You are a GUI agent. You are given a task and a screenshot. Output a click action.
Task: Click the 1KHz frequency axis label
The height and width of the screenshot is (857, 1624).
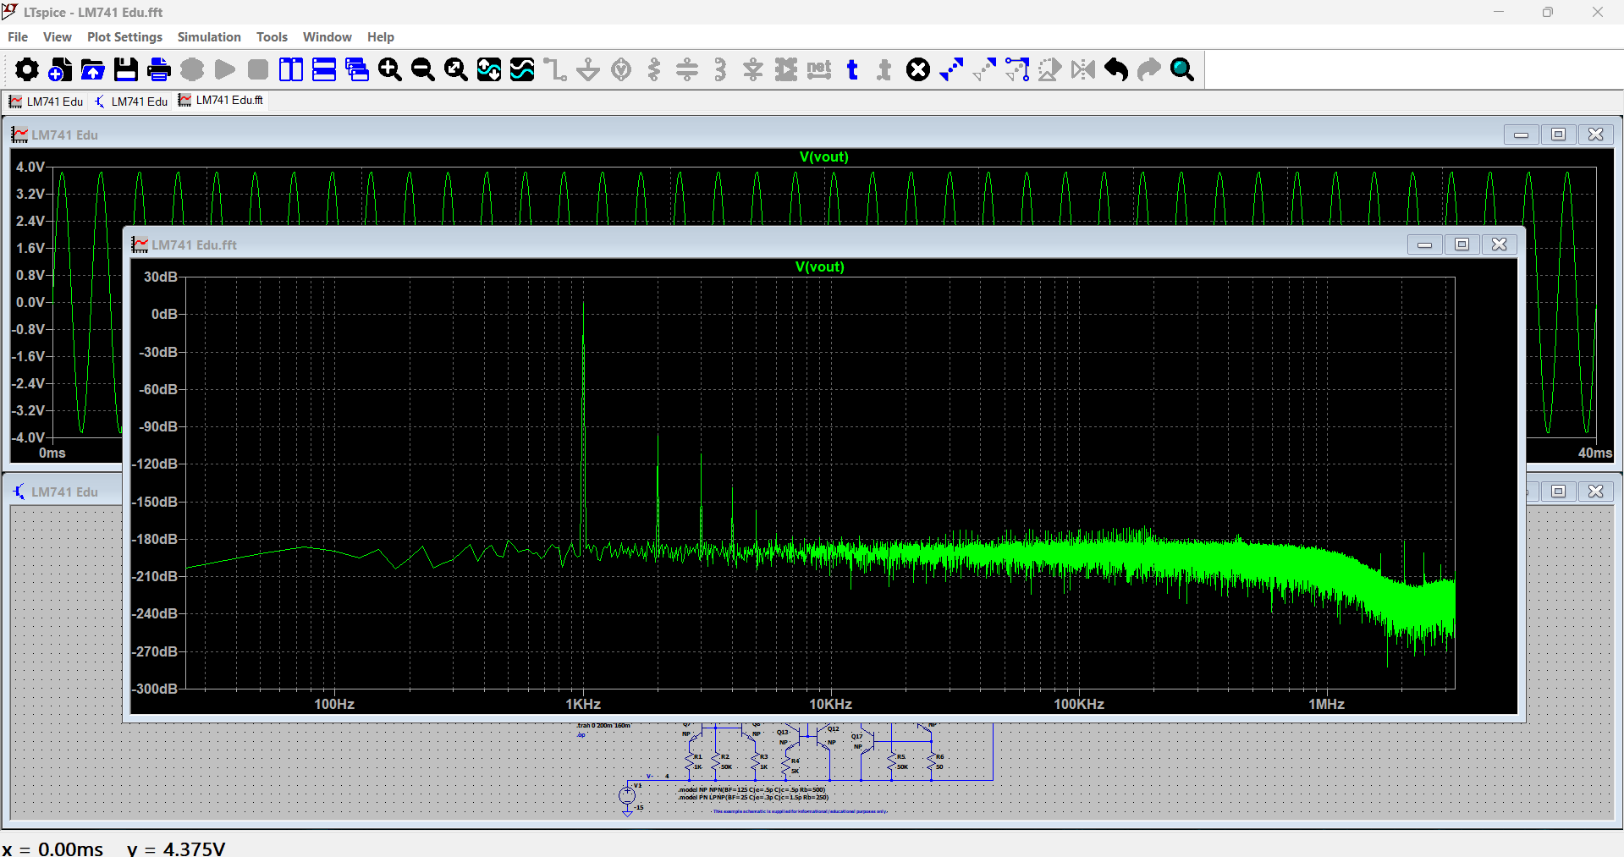[583, 704]
